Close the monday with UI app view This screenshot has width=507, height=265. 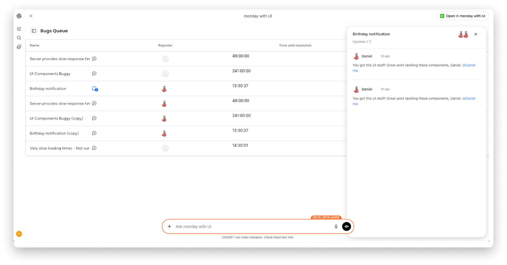(x=31, y=16)
